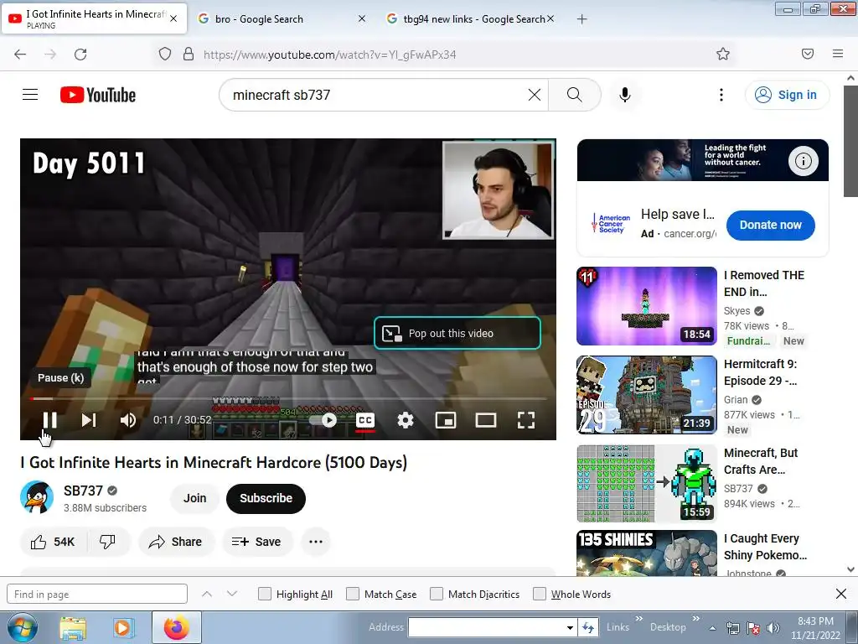Go back in browser history

pos(20,55)
